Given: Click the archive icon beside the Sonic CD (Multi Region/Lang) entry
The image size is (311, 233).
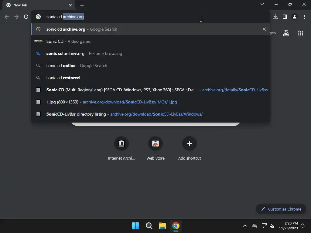Looking at the screenshot, I should click(x=38, y=90).
